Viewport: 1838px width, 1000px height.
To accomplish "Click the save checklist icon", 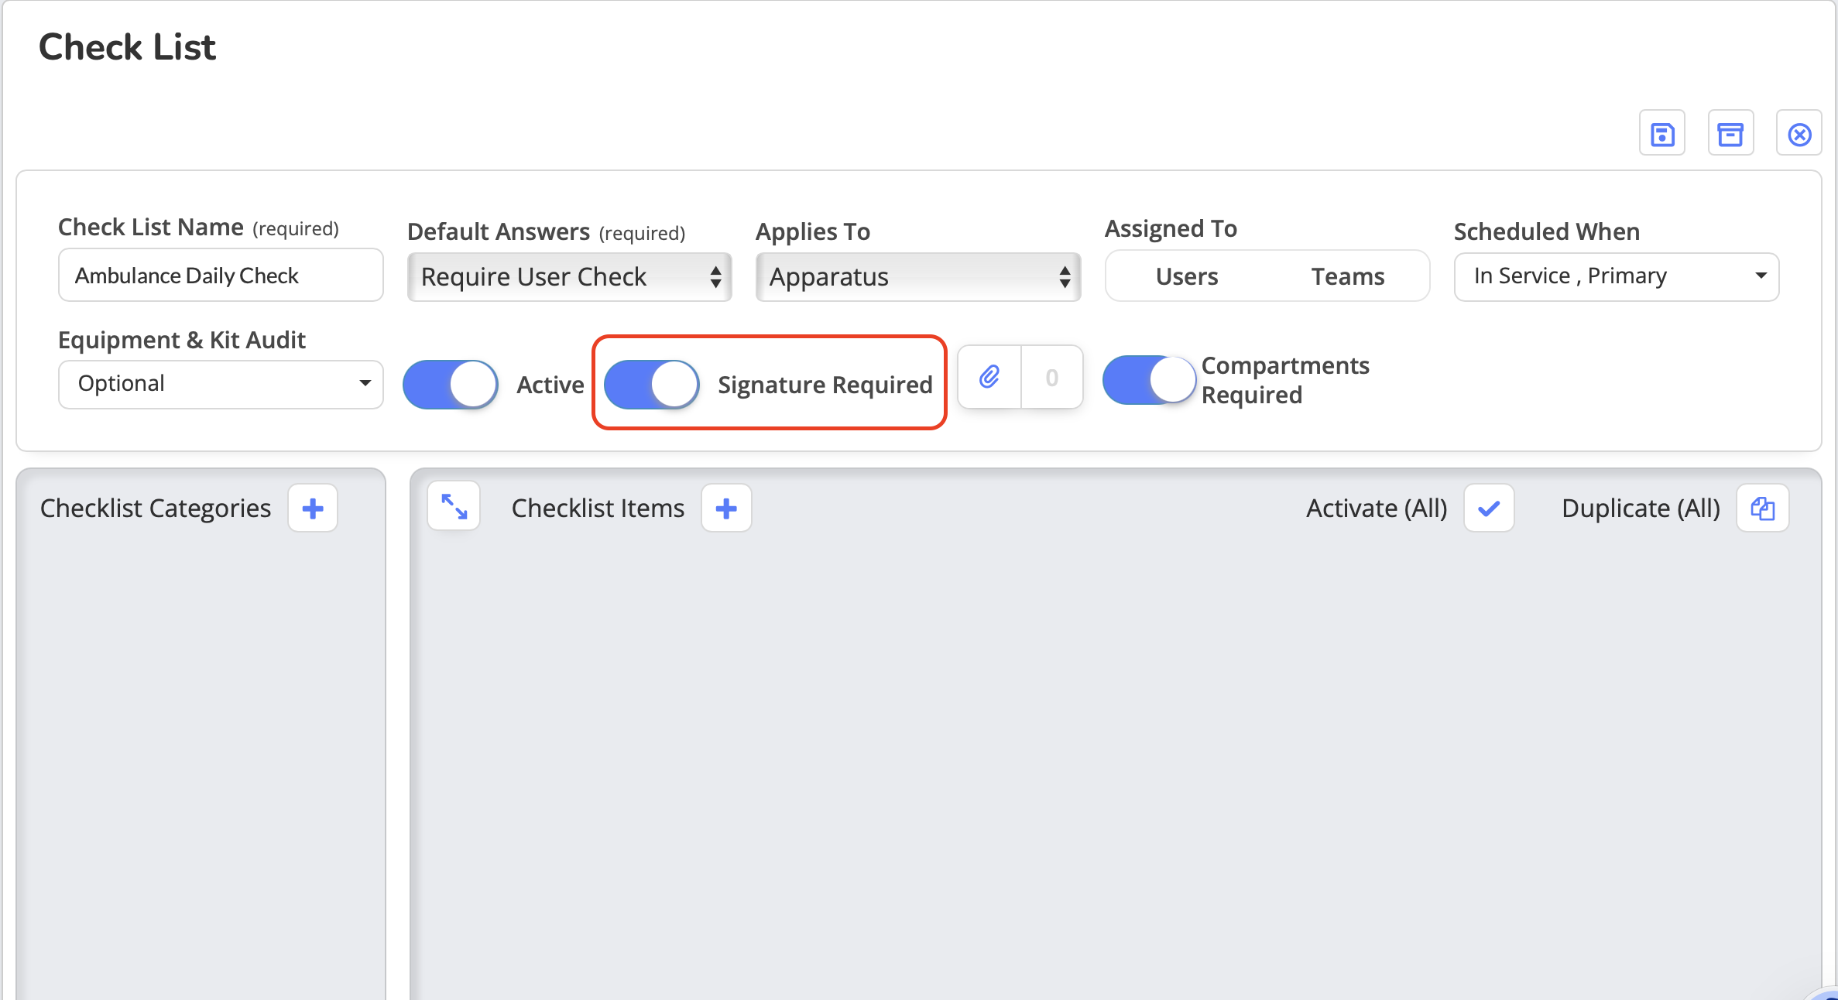I will point(1661,134).
